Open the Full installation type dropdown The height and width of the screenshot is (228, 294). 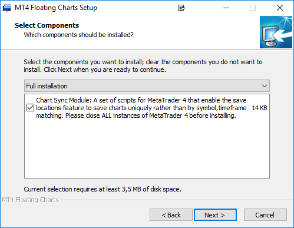click(147, 86)
